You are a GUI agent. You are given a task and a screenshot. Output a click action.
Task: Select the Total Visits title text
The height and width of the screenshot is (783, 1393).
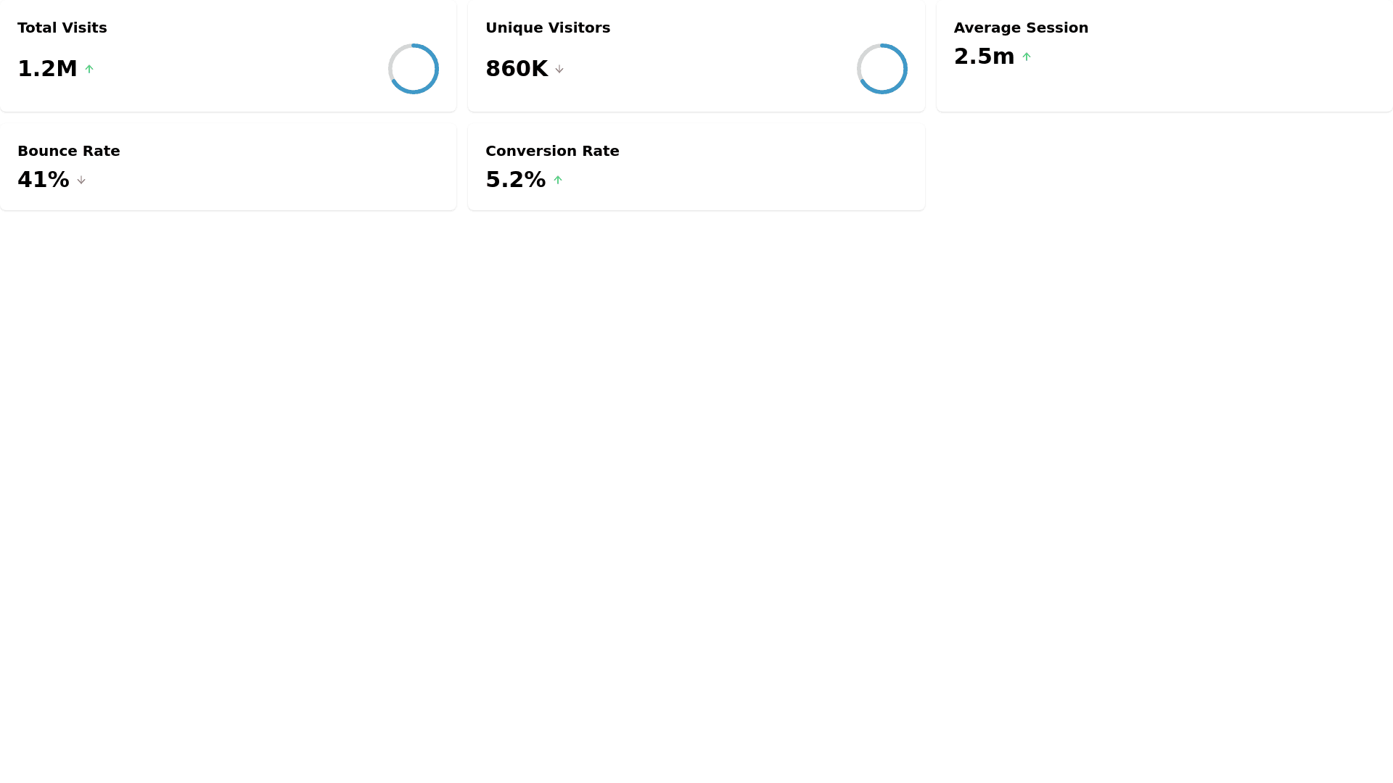coord(62,28)
